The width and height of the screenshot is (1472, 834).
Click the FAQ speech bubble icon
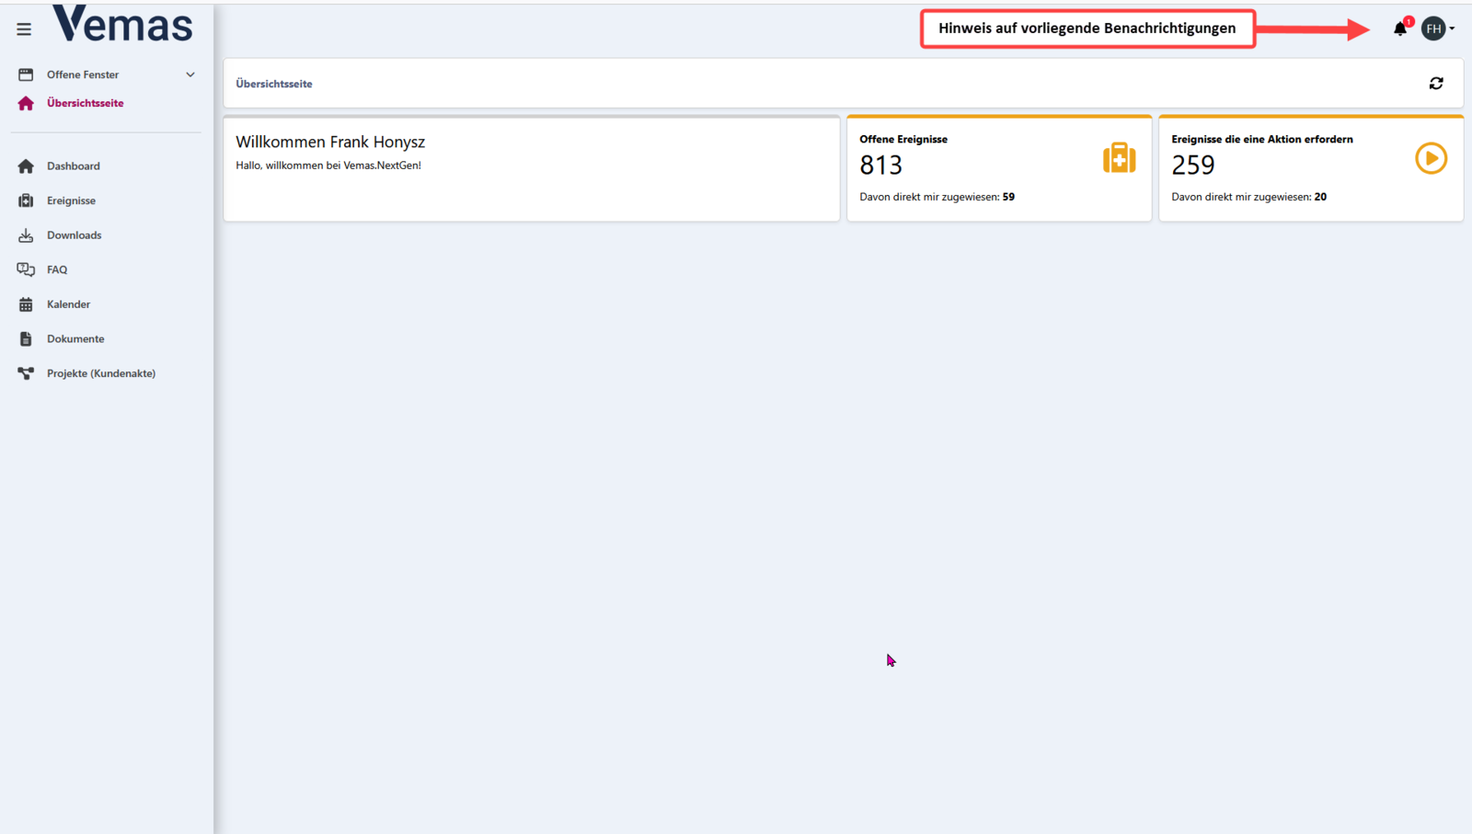[26, 269]
